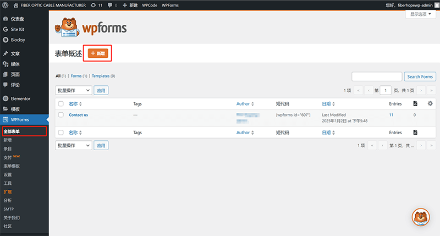The width and height of the screenshot is (440, 236).
Task: Expand the 显示选项 screen options
Action: click(x=420, y=14)
